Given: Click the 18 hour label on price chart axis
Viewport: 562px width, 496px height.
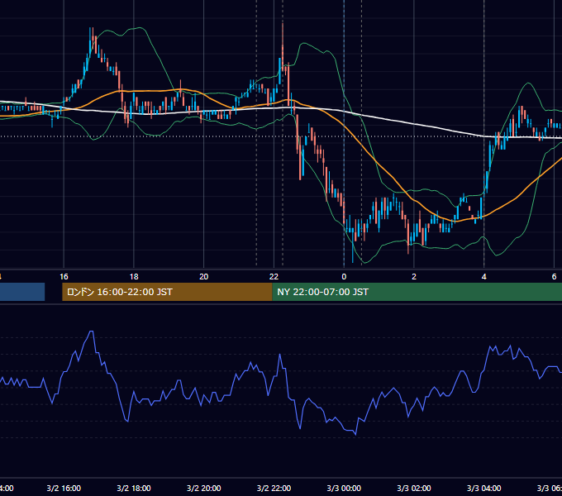Looking at the screenshot, I should [x=134, y=277].
